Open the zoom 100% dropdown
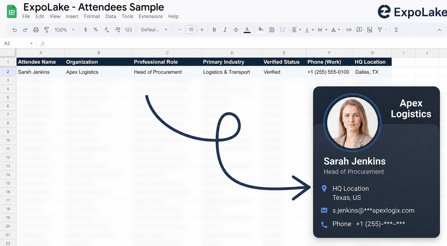 (x=65, y=30)
